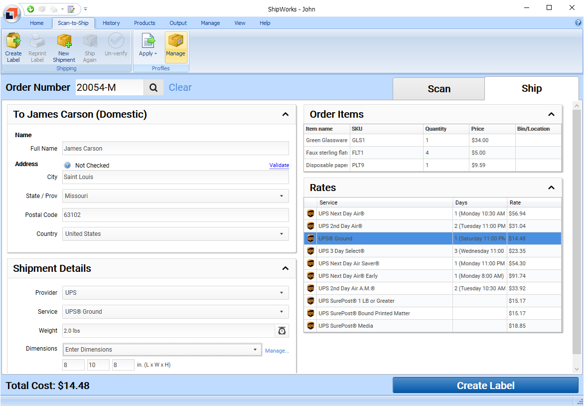584x406 pixels.
Task: Click the Order Number input field
Action: tap(110, 88)
